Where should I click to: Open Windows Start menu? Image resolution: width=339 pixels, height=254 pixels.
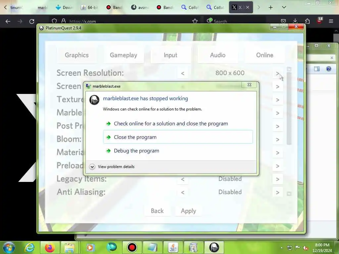click(9, 247)
